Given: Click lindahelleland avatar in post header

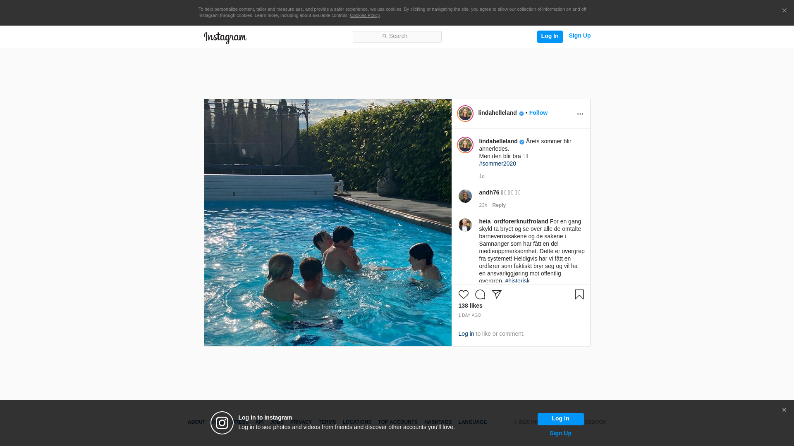Looking at the screenshot, I should pyautogui.click(x=465, y=114).
